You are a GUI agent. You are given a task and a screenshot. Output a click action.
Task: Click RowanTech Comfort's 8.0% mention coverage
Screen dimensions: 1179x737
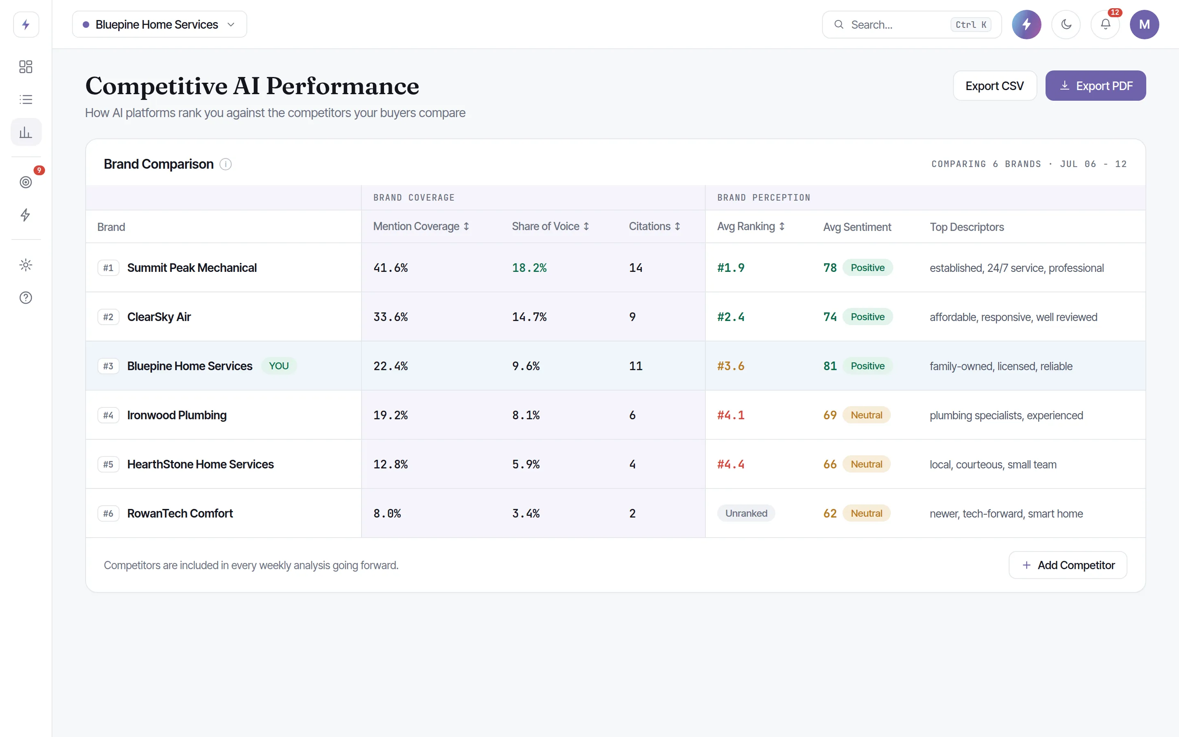[387, 513]
